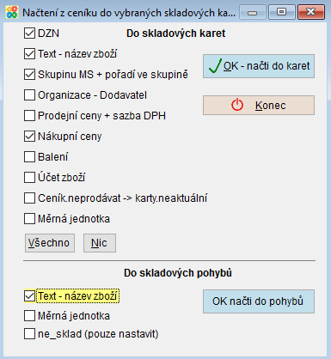The height and width of the screenshot is (359, 331).
Task: Tick the Balení checkbox
Action: (29, 157)
